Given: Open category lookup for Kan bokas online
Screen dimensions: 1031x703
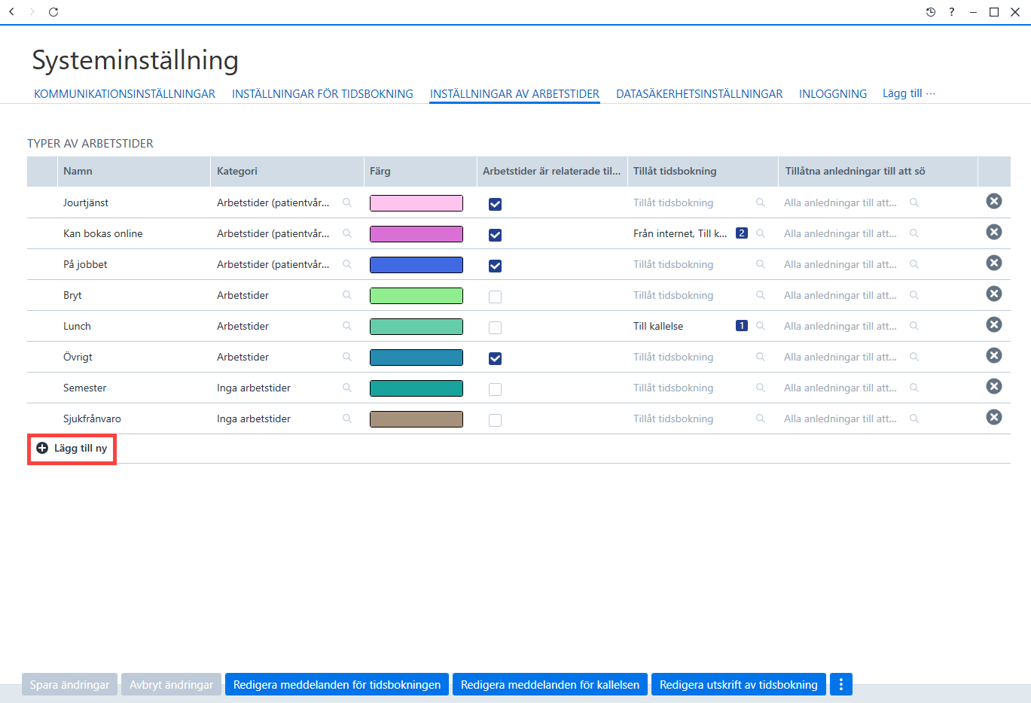Looking at the screenshot, I should (347, 233).
